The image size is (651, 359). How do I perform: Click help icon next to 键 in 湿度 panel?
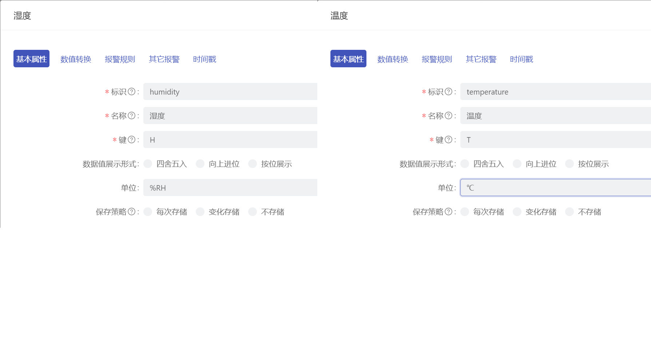tap(132, 140)
